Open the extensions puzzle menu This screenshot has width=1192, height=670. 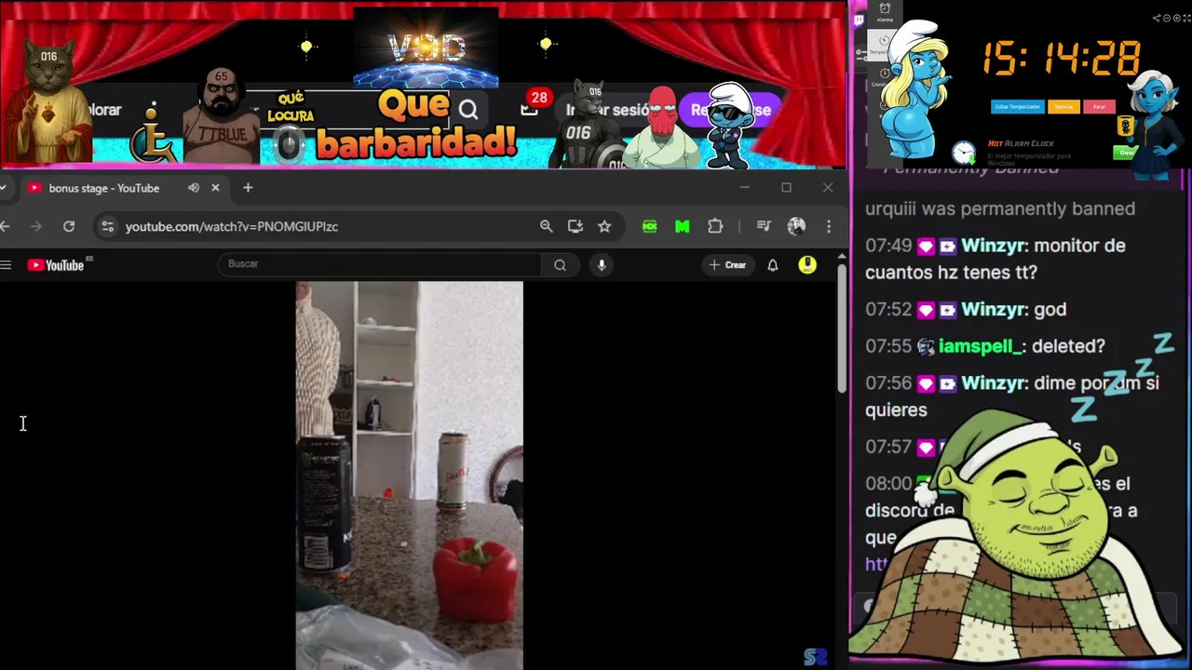coord(715,226)
